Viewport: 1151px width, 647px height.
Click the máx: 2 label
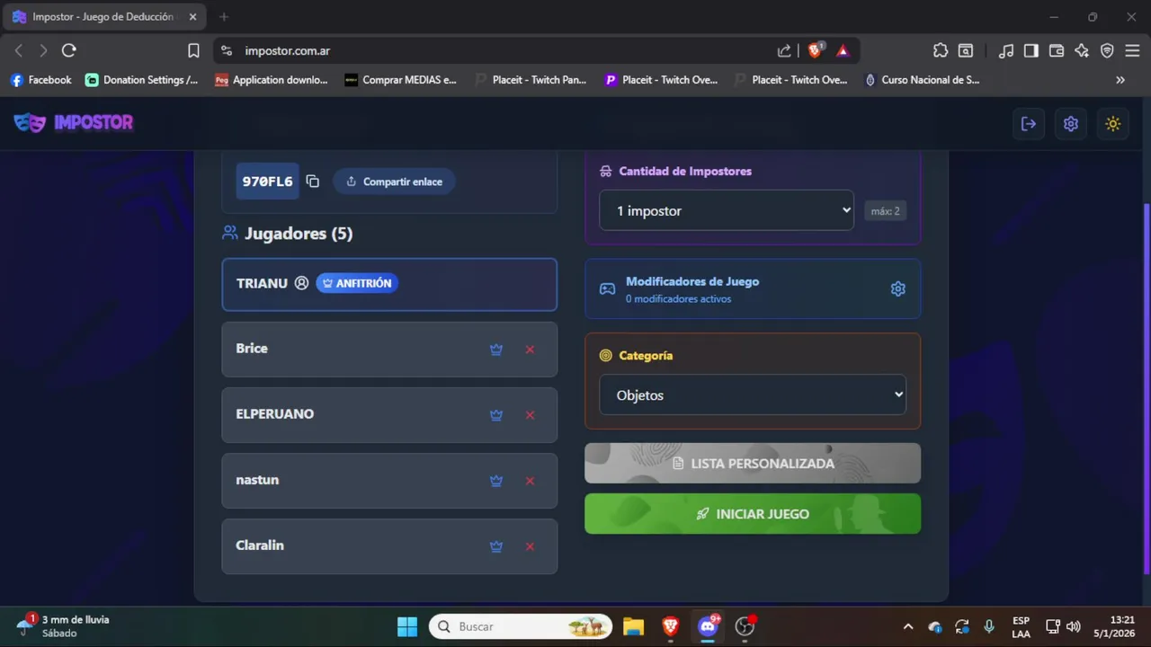pos(885,211)
